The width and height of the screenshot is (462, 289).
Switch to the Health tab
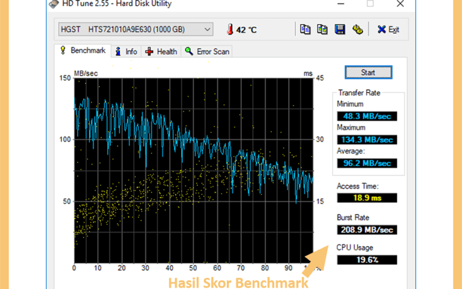[x=161, y=51]
